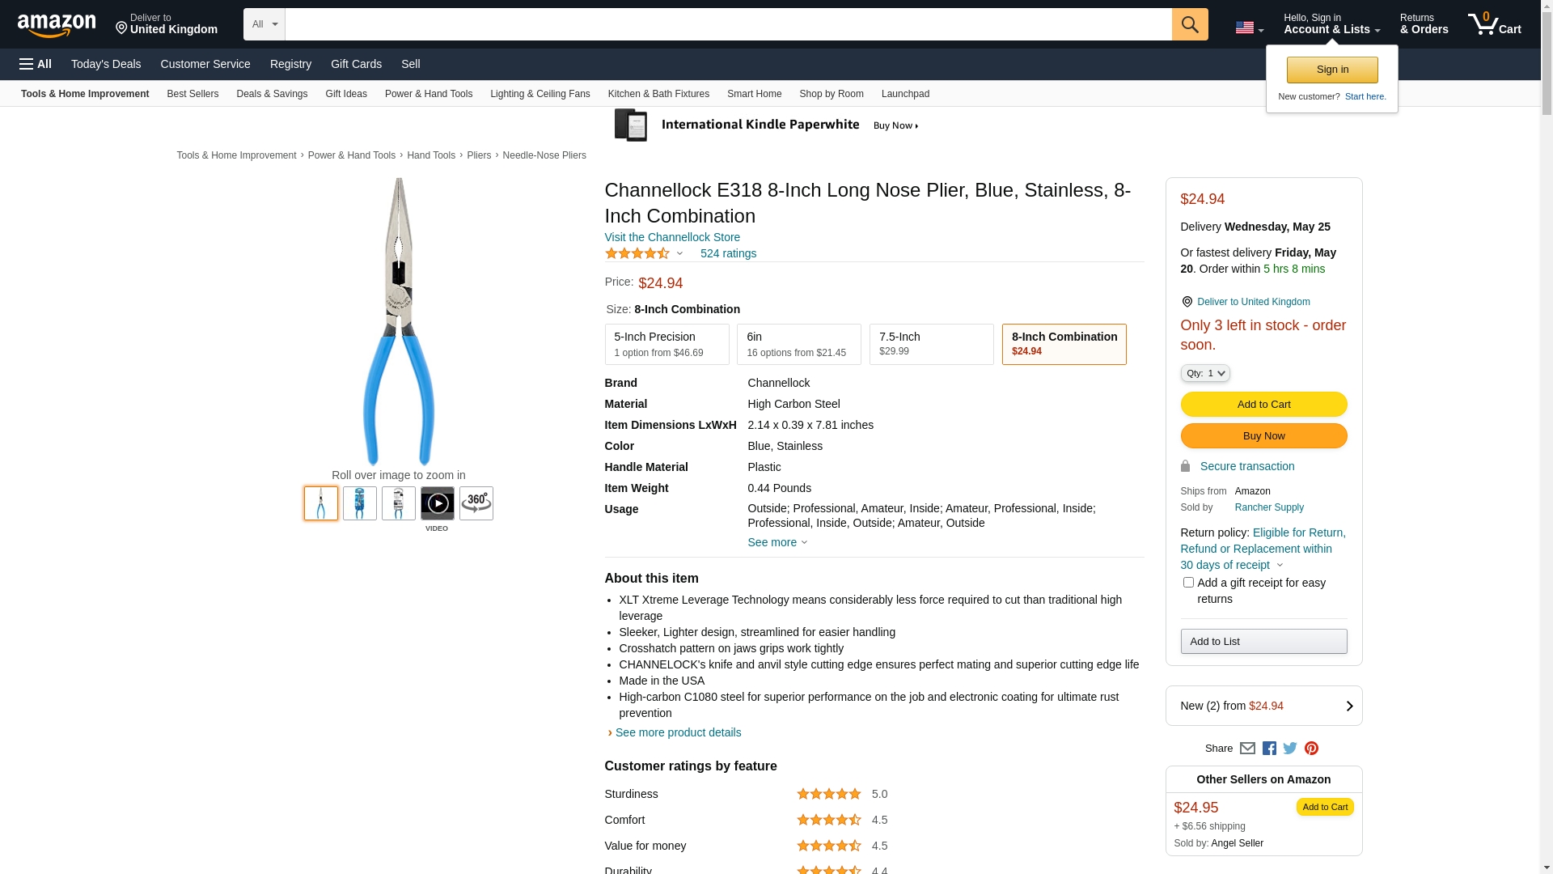Screen dimensions: 1553x874
Task: Share product via Pinterest icon
Action: (1311, 749)
